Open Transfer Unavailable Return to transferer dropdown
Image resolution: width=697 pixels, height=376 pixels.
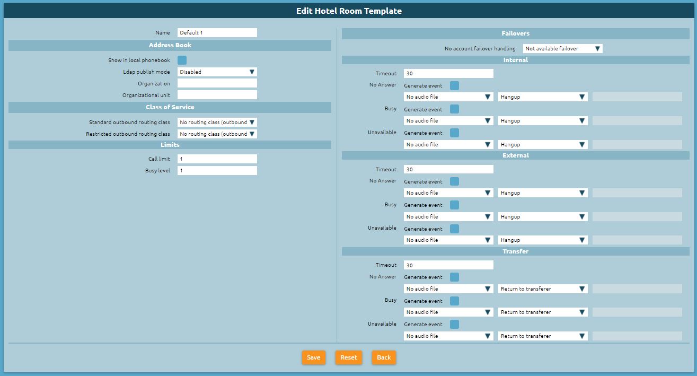click(543, 336)
